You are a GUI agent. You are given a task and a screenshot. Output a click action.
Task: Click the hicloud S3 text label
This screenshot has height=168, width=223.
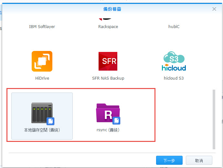click(x=174, y=78)
